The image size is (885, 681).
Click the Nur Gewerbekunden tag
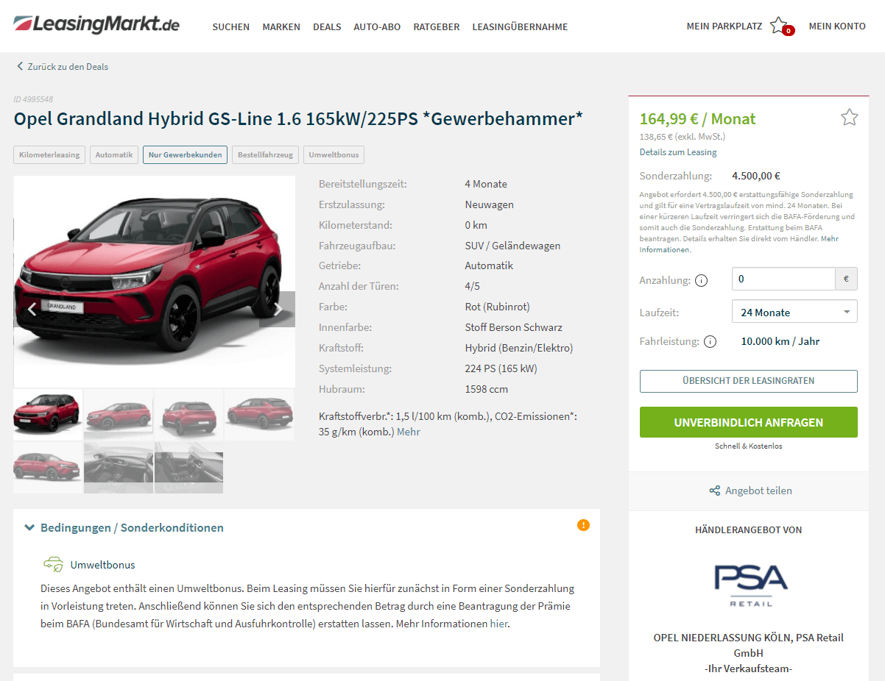(185, 154)
